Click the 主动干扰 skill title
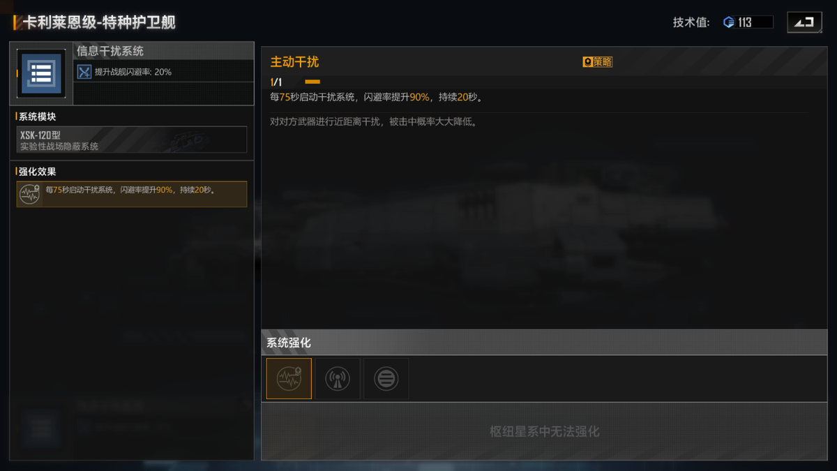The width and height of the screenshot is (837, 471). tap(294, 62)
